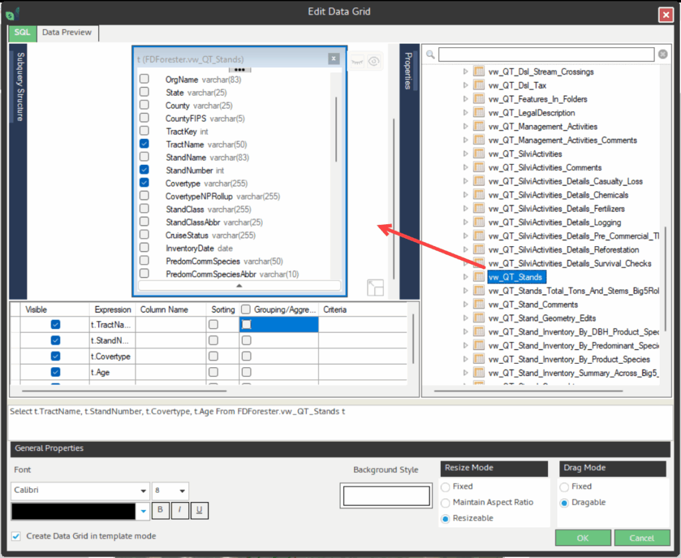Image resolution: width=681 pixels, height=558 pixels.
Task: Toggle underline font formatting
Action: pos(199,511)
